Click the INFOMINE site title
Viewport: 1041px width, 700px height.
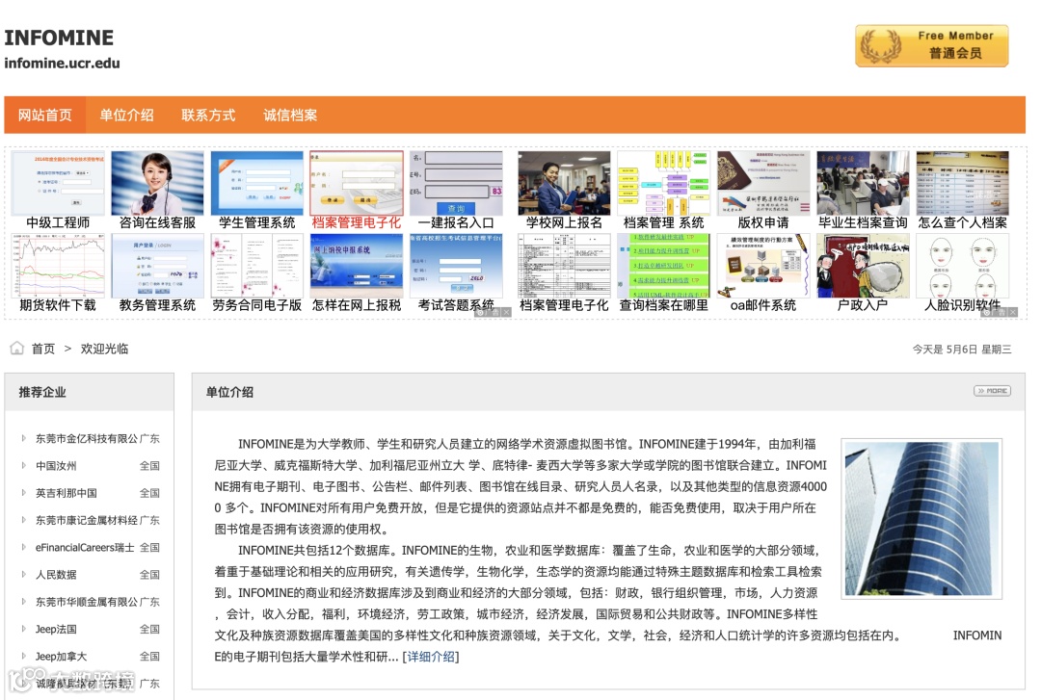(x=59, y=38)
